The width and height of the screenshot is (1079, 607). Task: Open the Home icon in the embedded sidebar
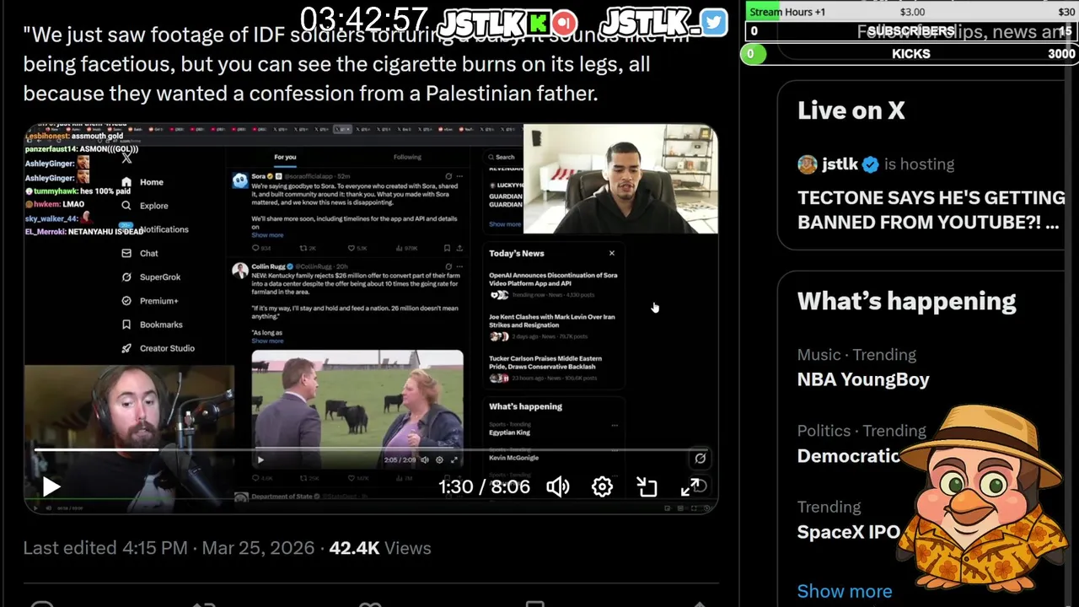tap(126, 182)
